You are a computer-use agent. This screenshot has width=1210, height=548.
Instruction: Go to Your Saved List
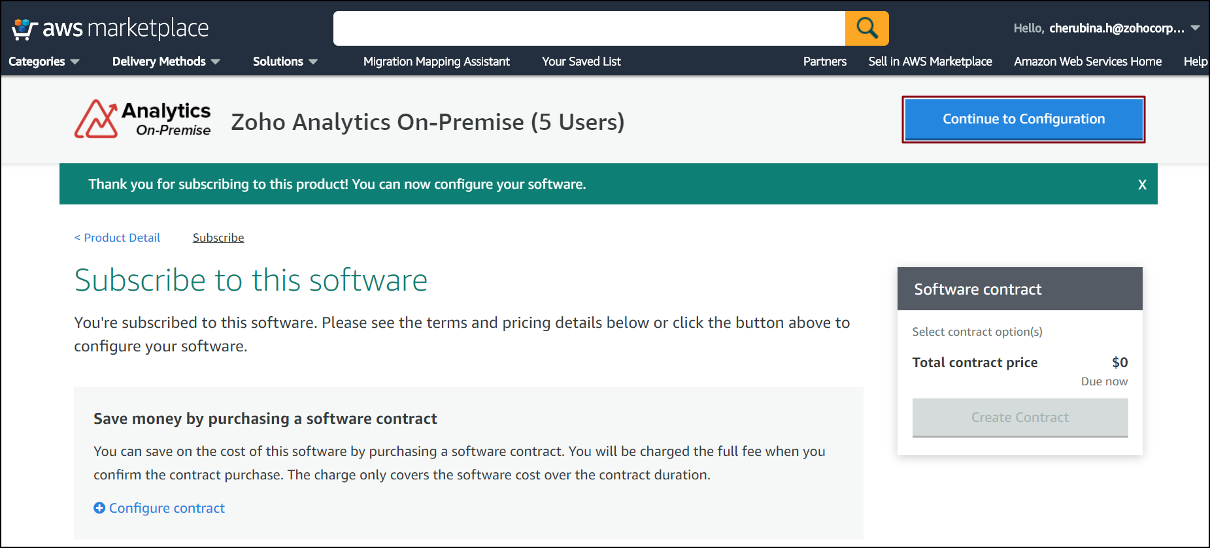point(581,61)
